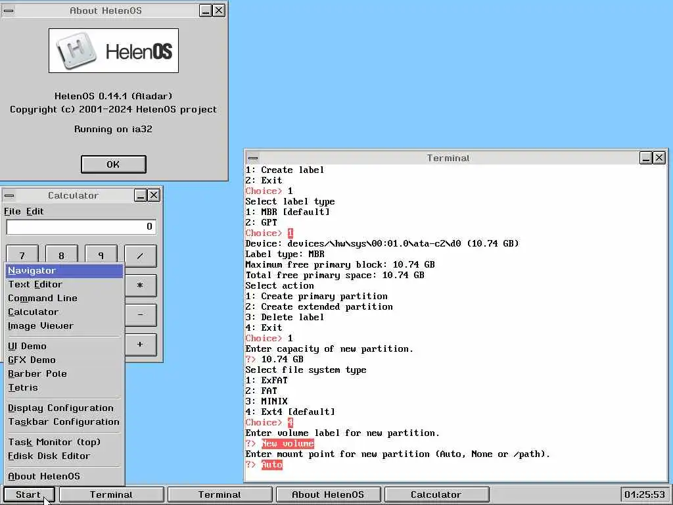Play Tetris from Start menu
Screen dimensions: 673x505
point(64,387)
